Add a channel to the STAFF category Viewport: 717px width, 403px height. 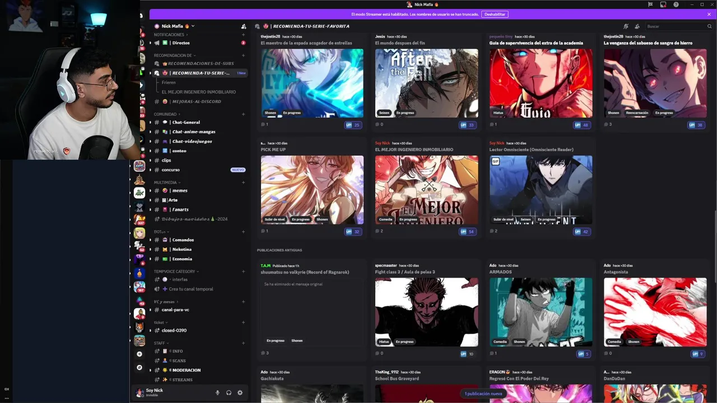point(243,343)
